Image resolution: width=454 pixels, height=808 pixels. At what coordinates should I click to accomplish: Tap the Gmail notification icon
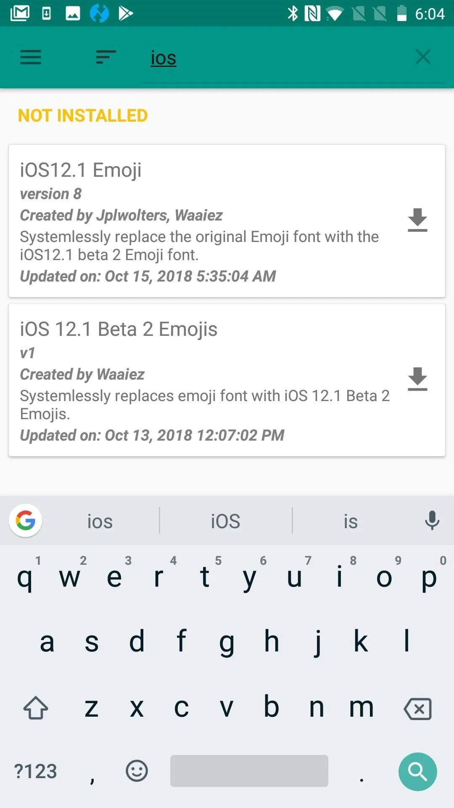(x=20, y=13)
